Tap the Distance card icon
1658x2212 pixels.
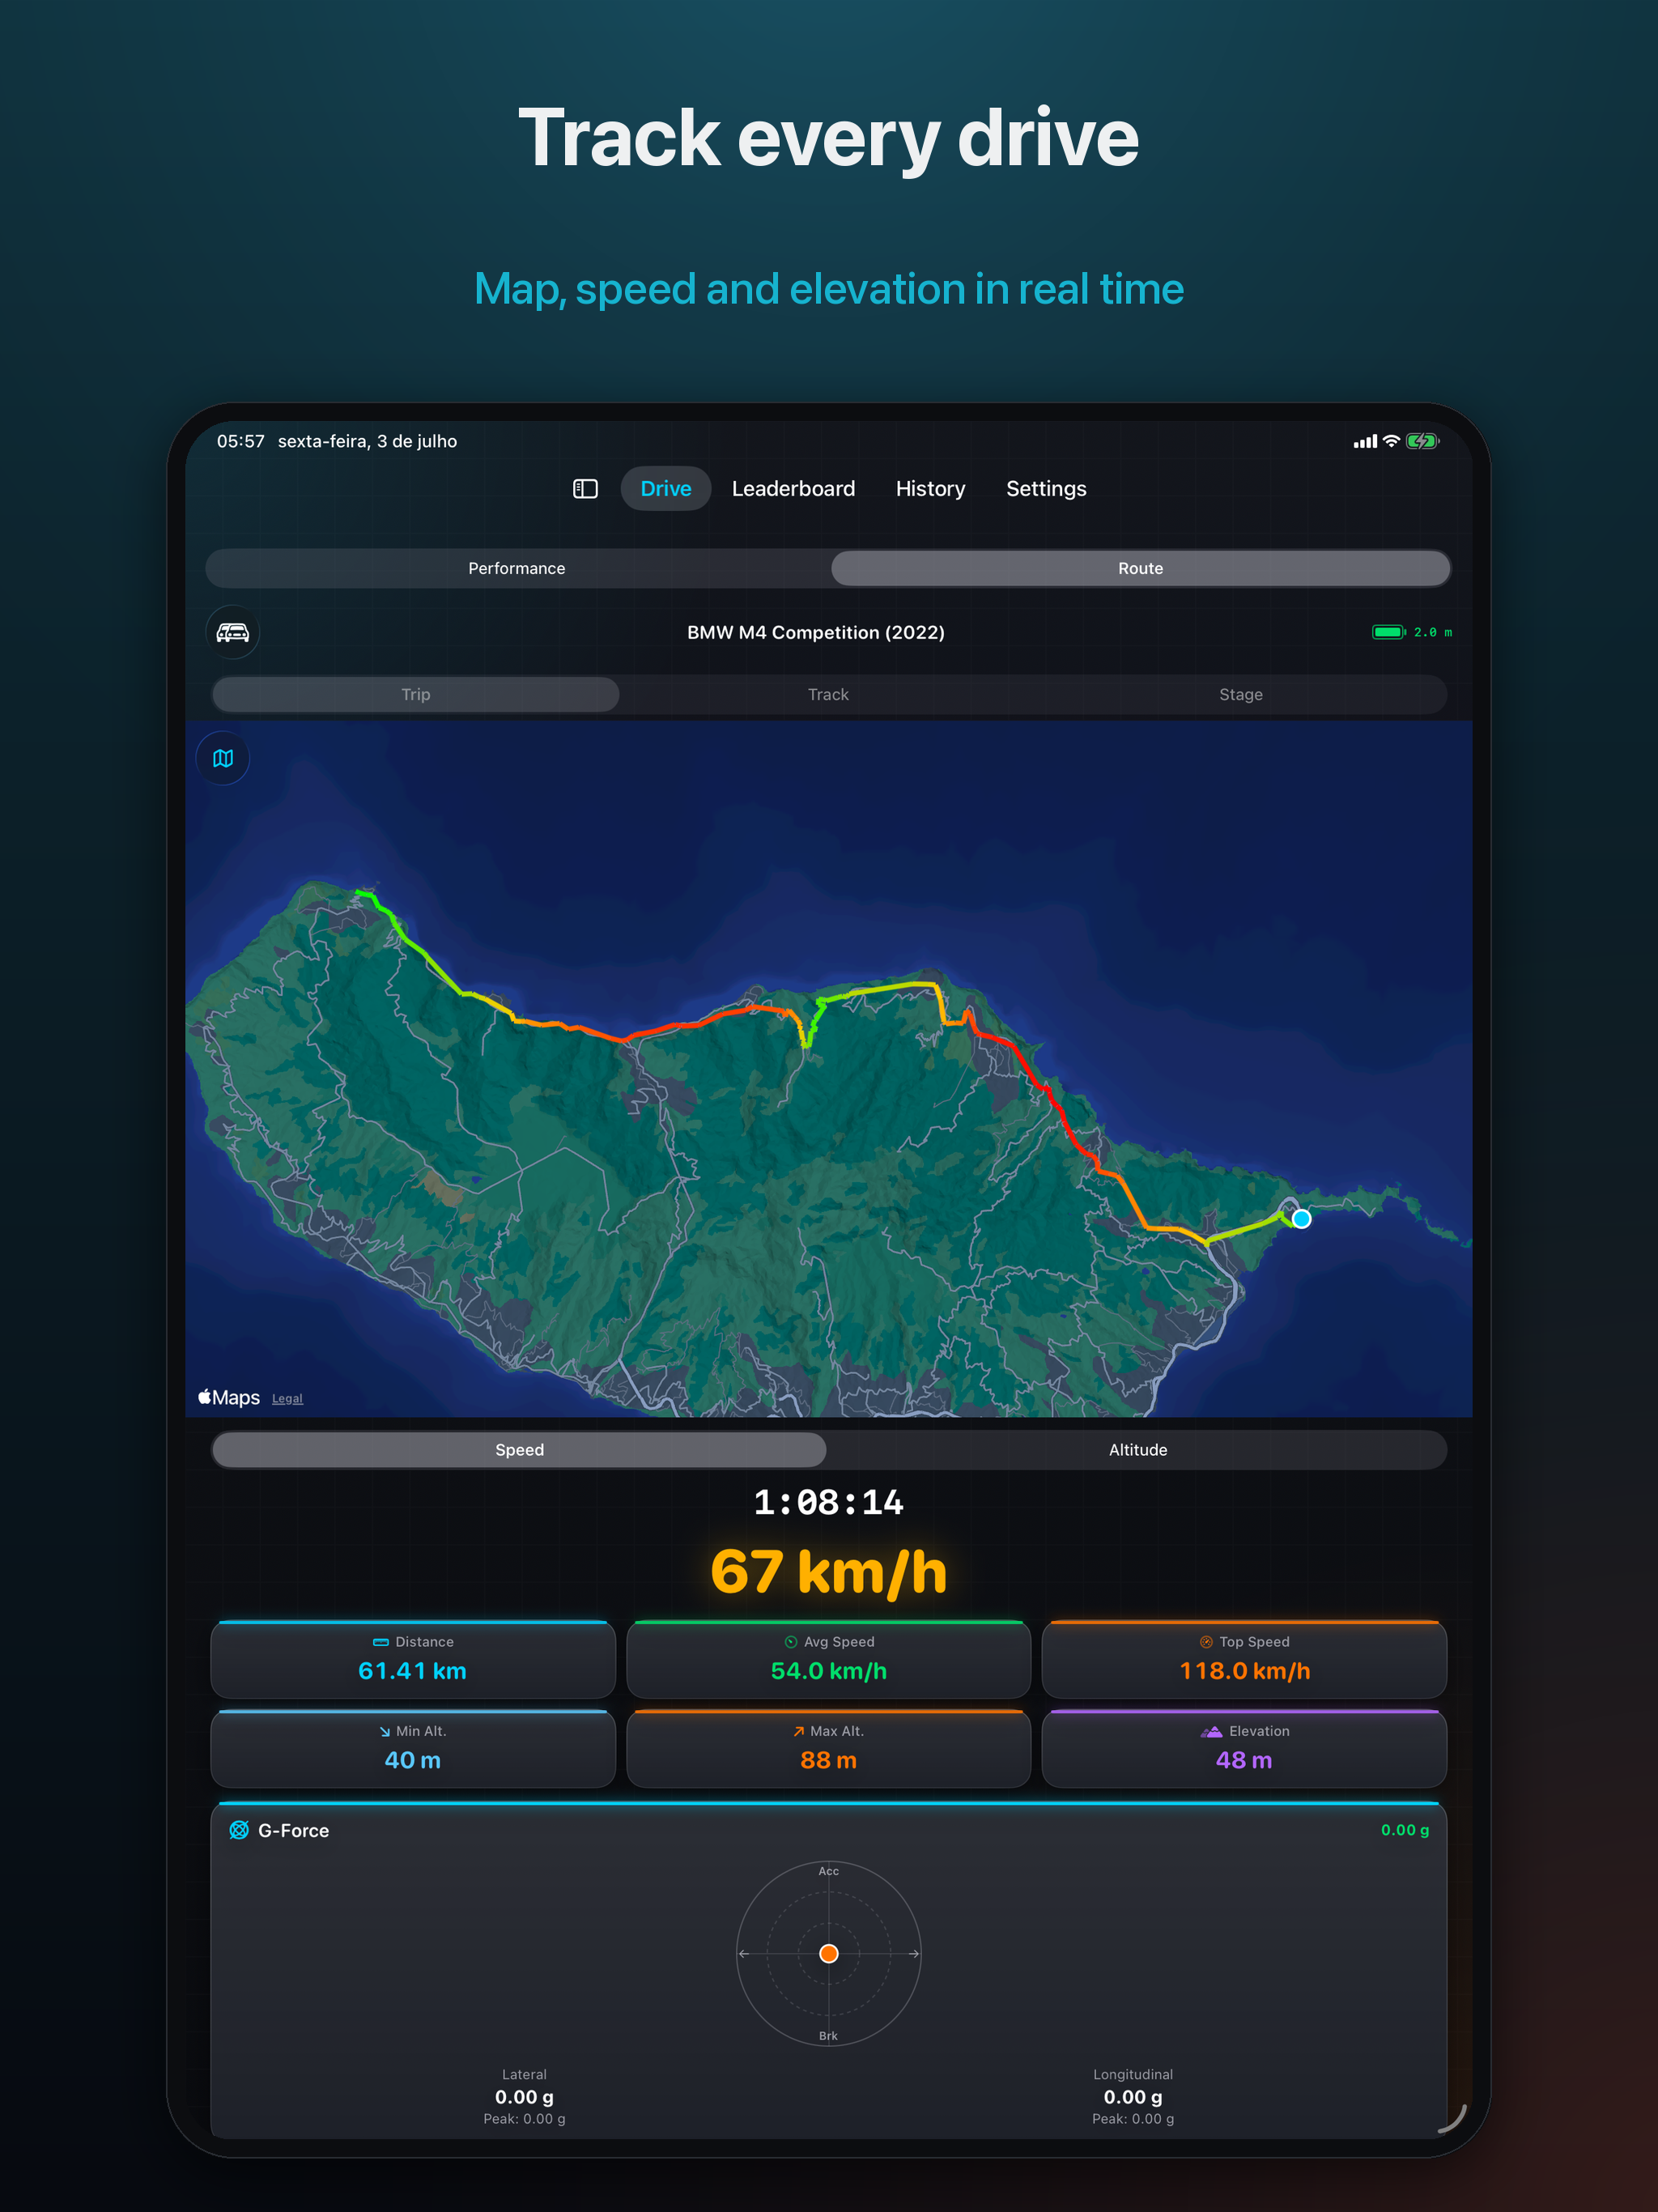click(x=380, y=1642)
